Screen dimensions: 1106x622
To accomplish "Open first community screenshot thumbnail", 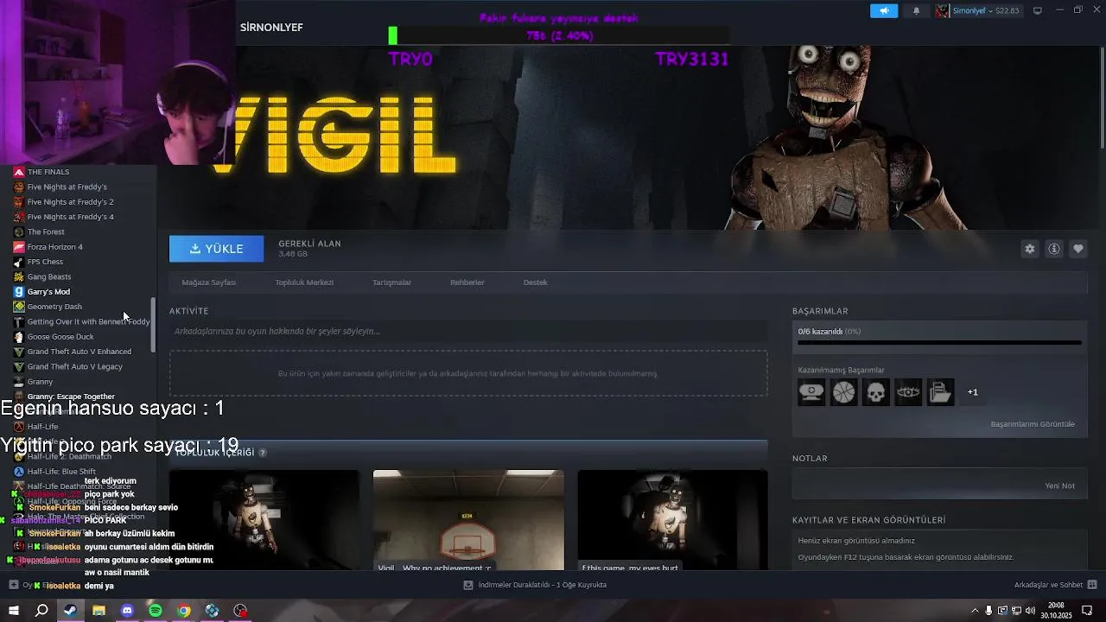I will click(264, 519).
